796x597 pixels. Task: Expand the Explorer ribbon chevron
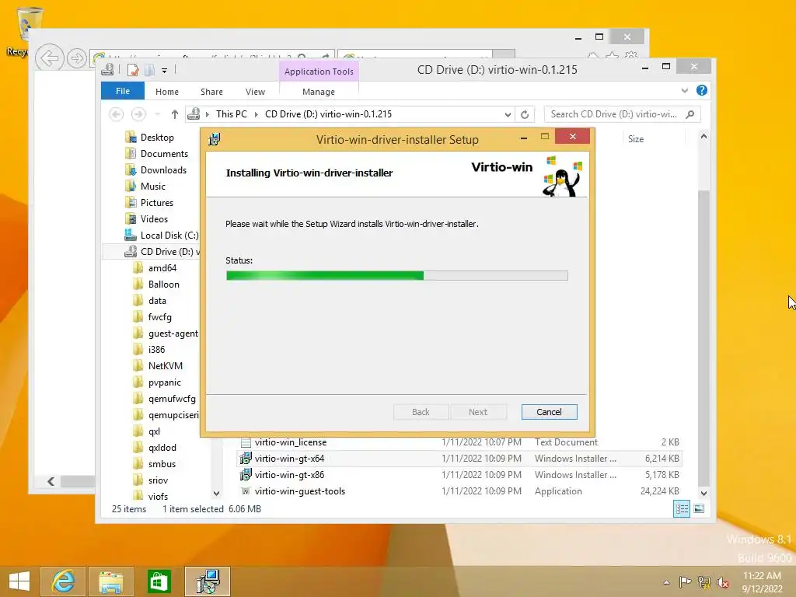click(x=684, y=90)
